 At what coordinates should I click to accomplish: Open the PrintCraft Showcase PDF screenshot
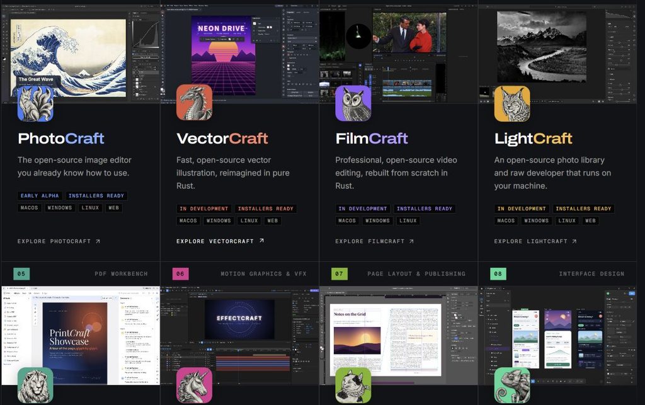[80, 336]
